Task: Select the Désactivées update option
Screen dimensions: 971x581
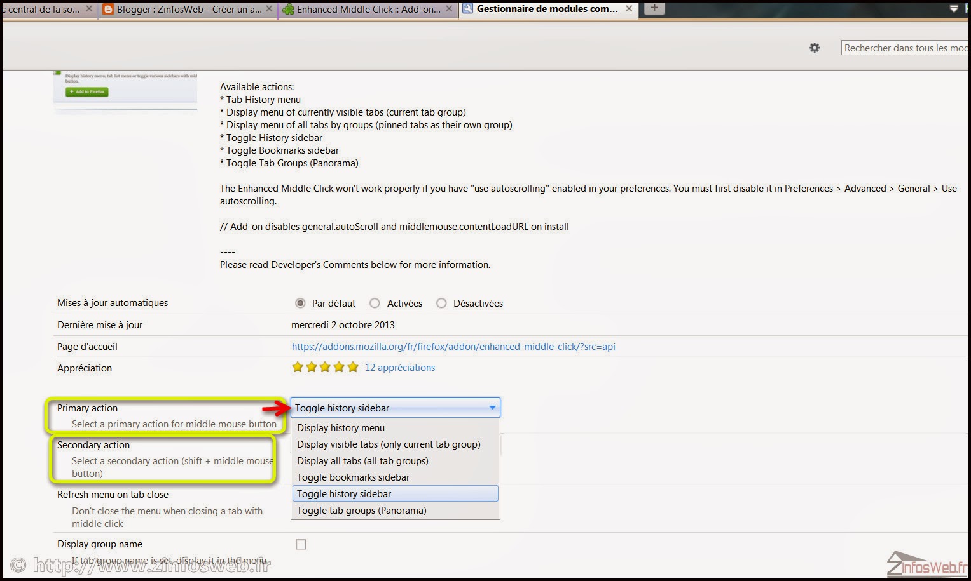Action: (441, 303)
